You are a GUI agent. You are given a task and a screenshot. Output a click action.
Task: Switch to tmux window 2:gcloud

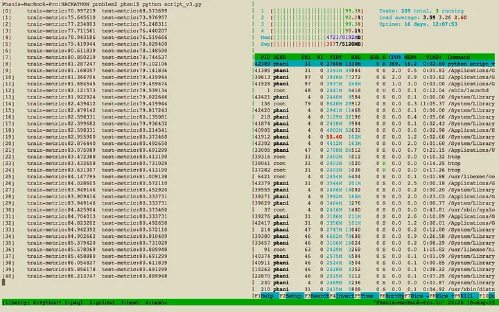pos(101,302)
